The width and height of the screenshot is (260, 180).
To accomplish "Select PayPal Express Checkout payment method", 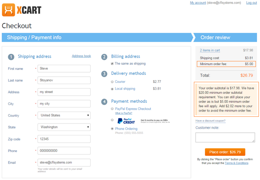I will (x=112, y=109).
